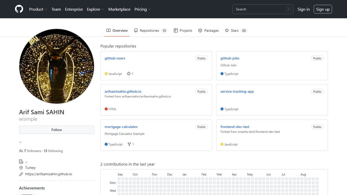Screen dimensions: 347x195
Task: Expand the Product dropdown menu
Action: (x=38, y=9)
